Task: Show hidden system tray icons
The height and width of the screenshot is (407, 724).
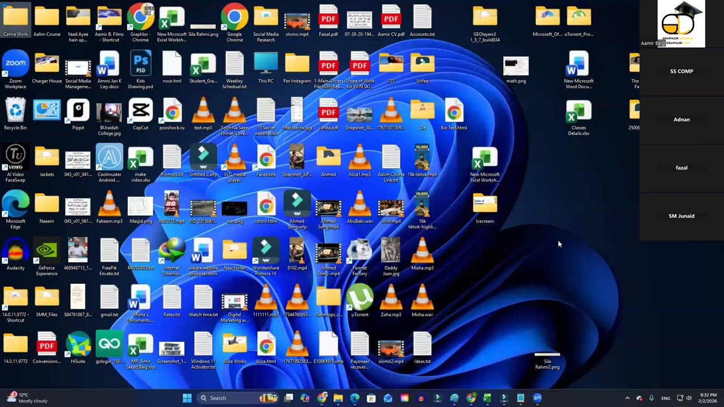Action: point(627,398)
